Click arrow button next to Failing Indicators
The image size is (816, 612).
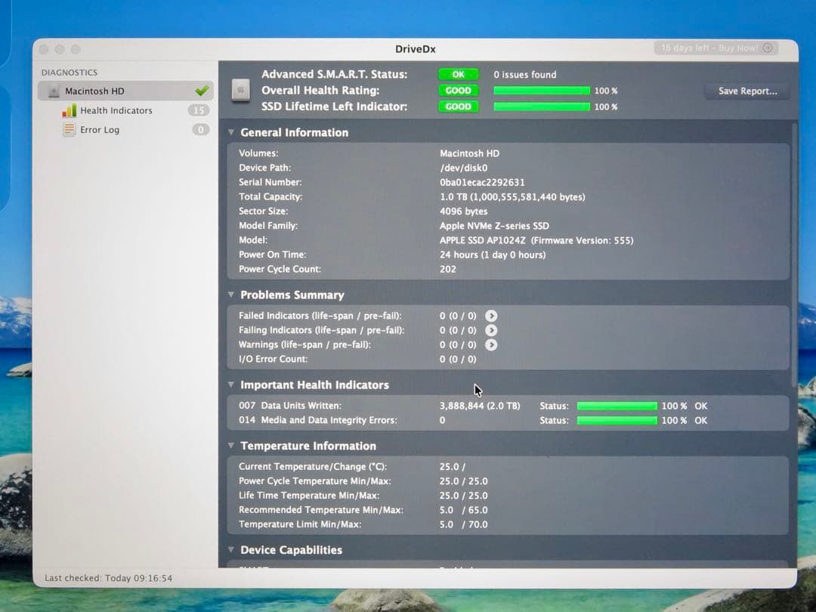click(x=491, y=330)
